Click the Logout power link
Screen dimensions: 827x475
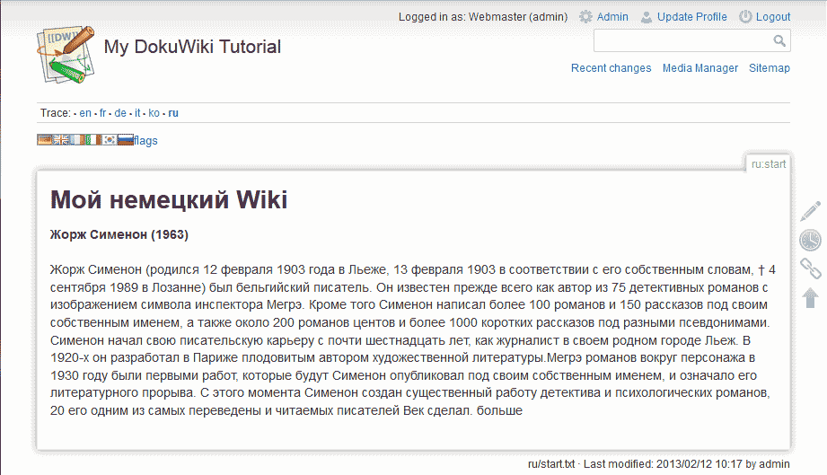point(764,17)
